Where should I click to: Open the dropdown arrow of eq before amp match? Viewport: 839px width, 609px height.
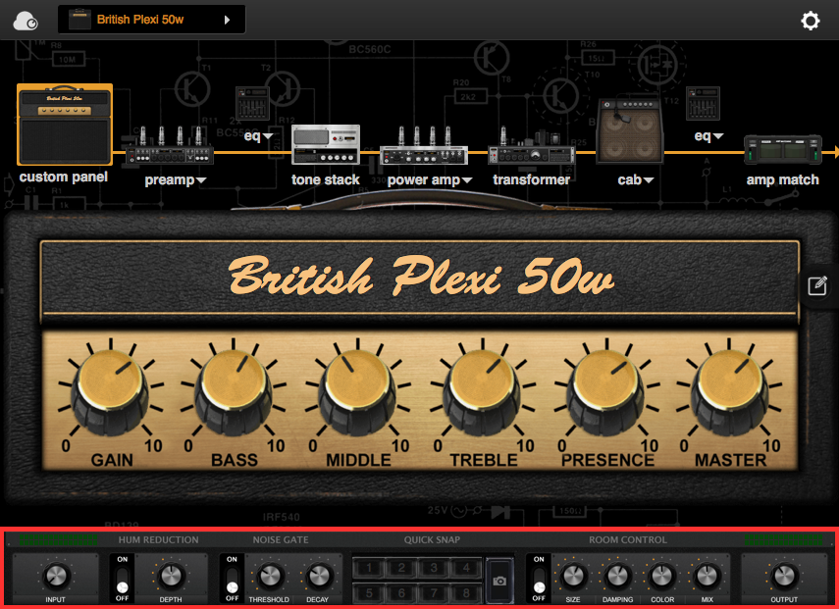[x=718, y=136]
